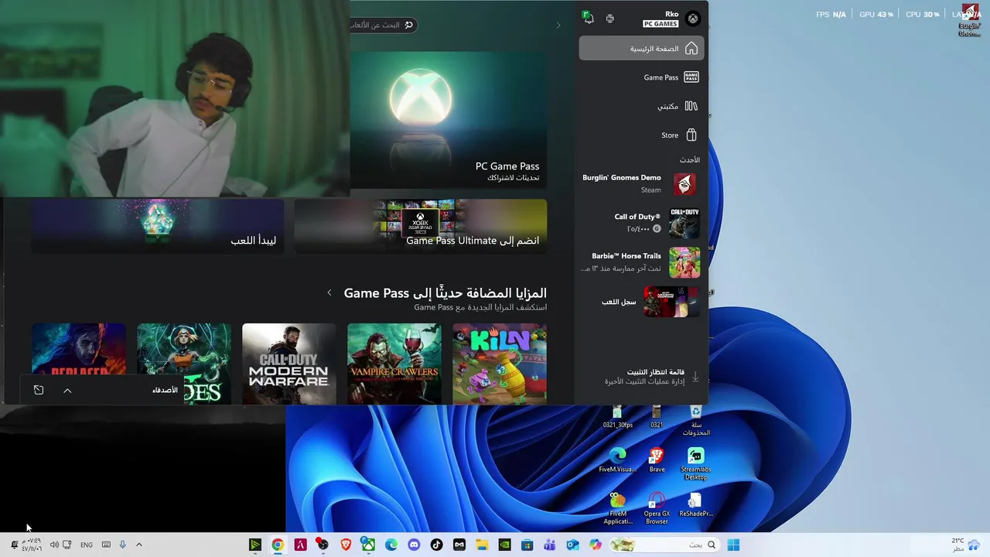
Task: Switch to Google Chrome on taskbar
Action: (x=278, y=545)
